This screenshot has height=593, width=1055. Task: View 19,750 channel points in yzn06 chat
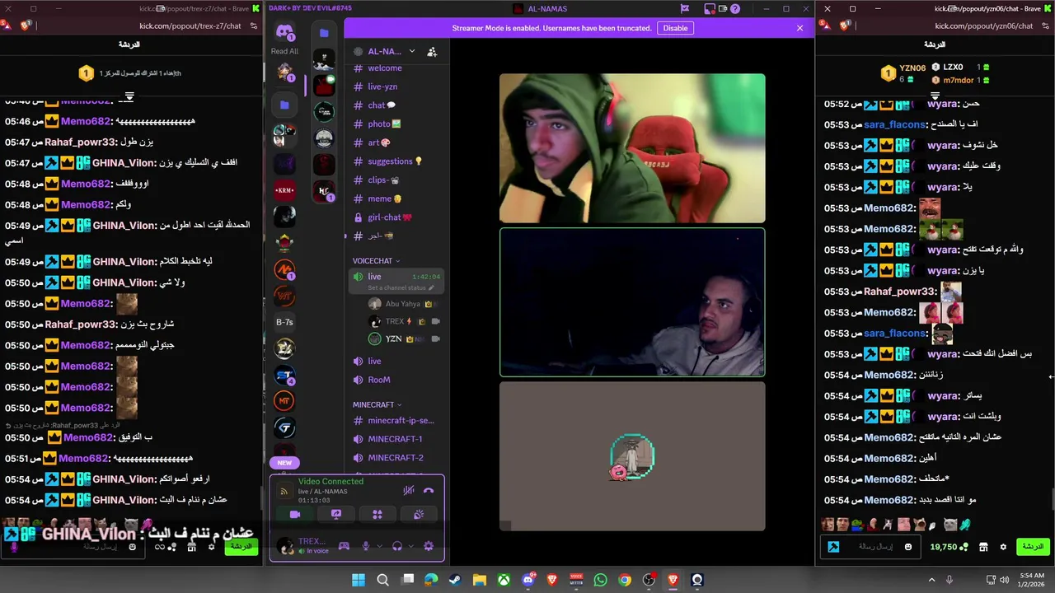click(x=948, y=547)
